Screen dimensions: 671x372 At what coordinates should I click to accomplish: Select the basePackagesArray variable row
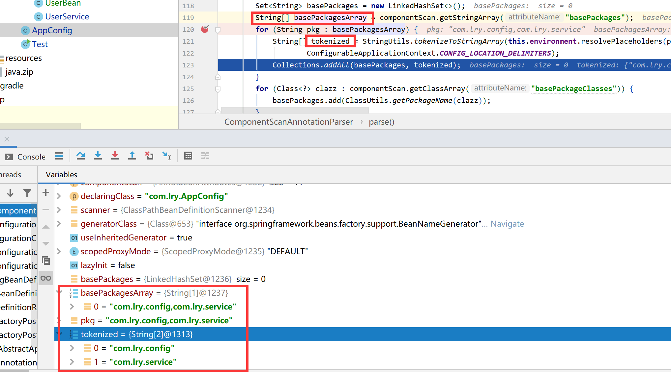point(363,293)
